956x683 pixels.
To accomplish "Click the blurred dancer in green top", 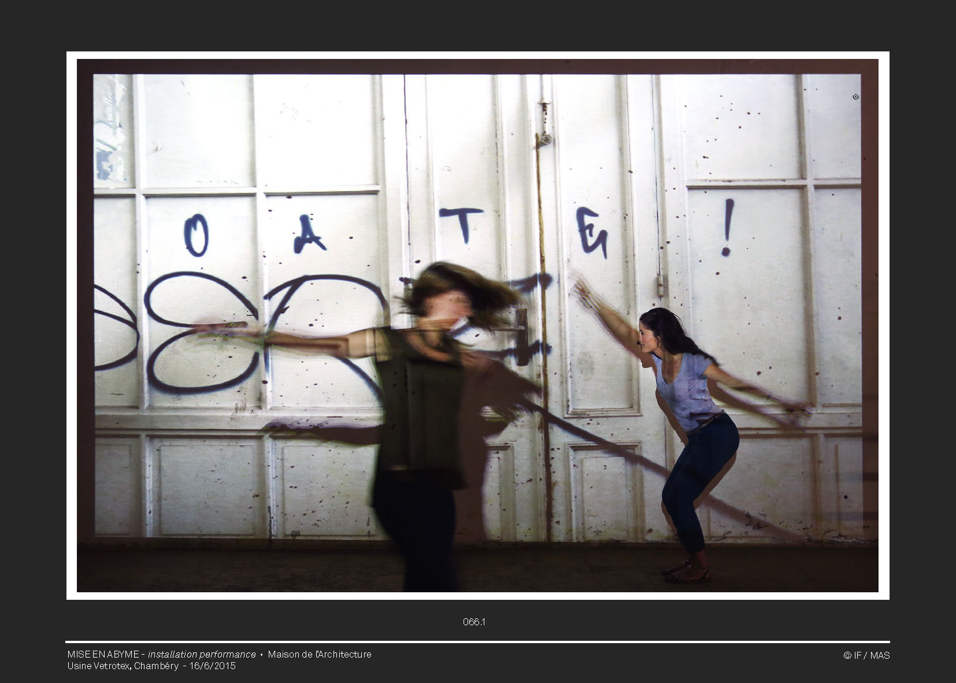I will (420, 416).
